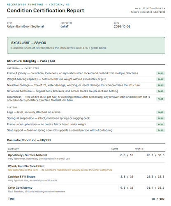Viewport: 171px width, 206px height.
Task: Select the Wood / Hard Surface Finish row
Action: tap(86, 168)
